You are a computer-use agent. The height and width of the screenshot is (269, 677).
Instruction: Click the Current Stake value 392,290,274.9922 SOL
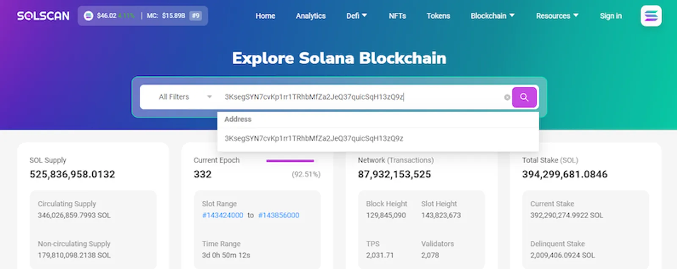(567, 215)
